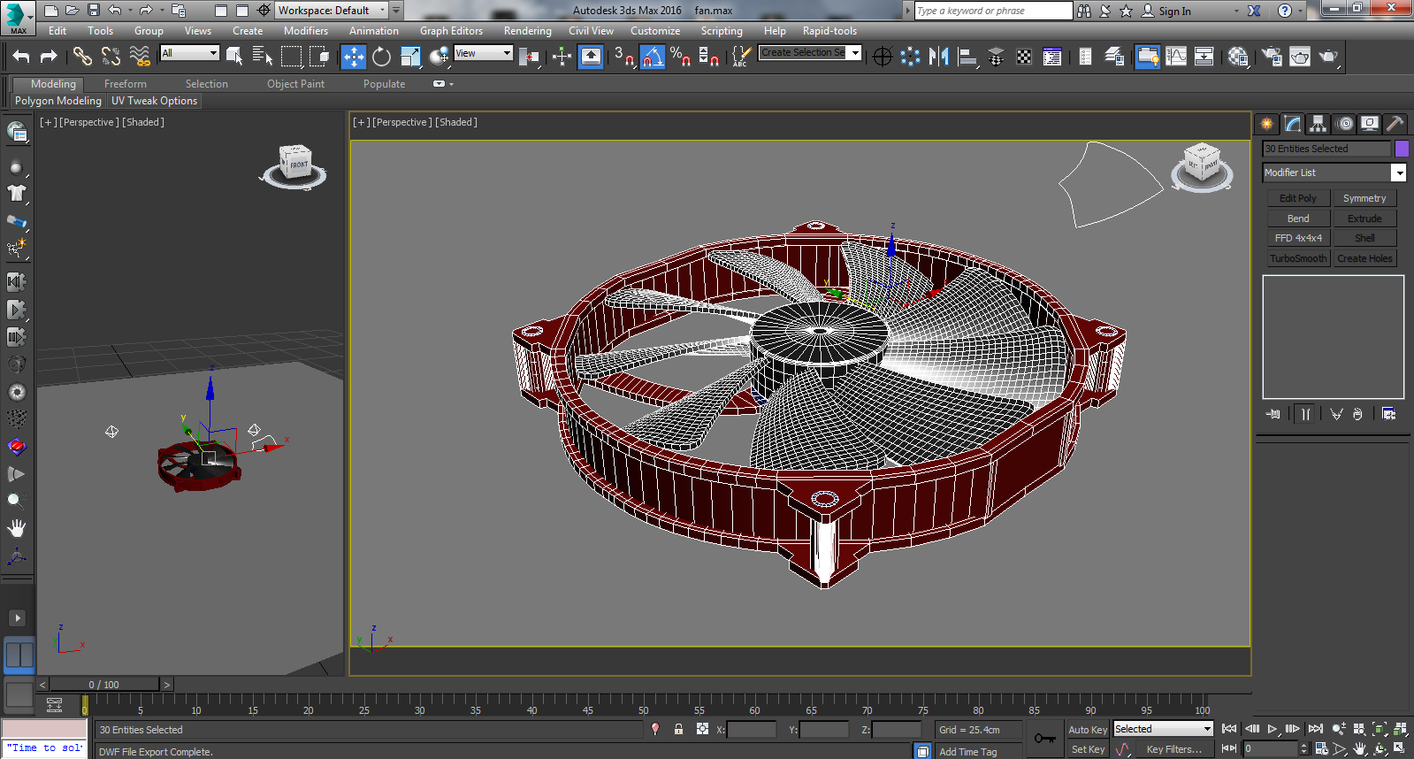
Task: Open the Workspace: Default dropdown
Action: (x=332, y=11)
